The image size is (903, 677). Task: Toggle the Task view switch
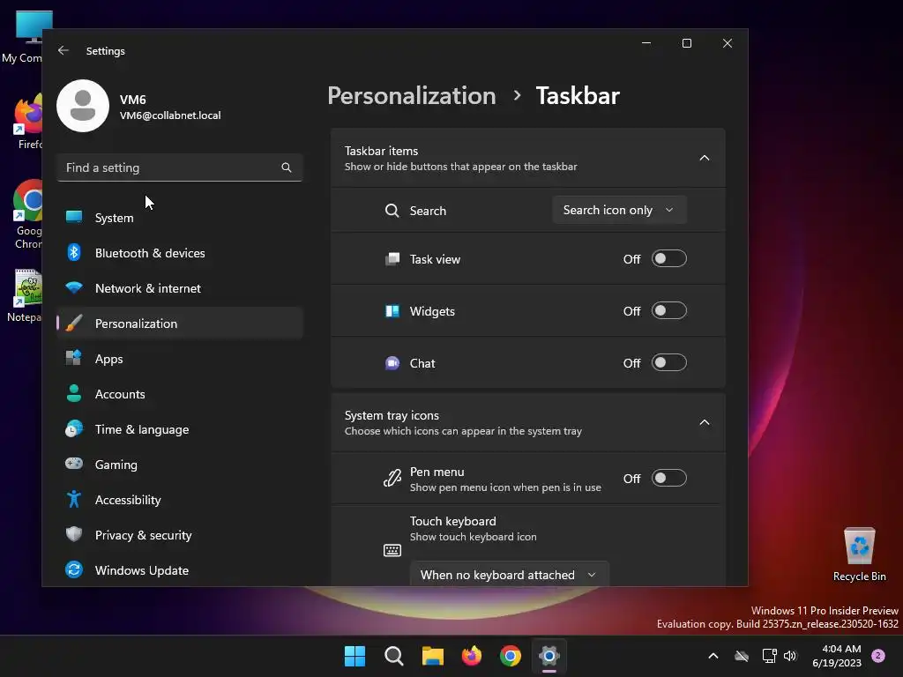click(668, 258)
